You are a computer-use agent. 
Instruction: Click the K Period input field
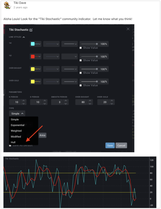(15, 102)
